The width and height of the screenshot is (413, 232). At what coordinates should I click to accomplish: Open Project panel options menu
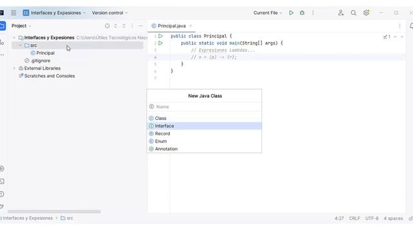pos(132,26)
